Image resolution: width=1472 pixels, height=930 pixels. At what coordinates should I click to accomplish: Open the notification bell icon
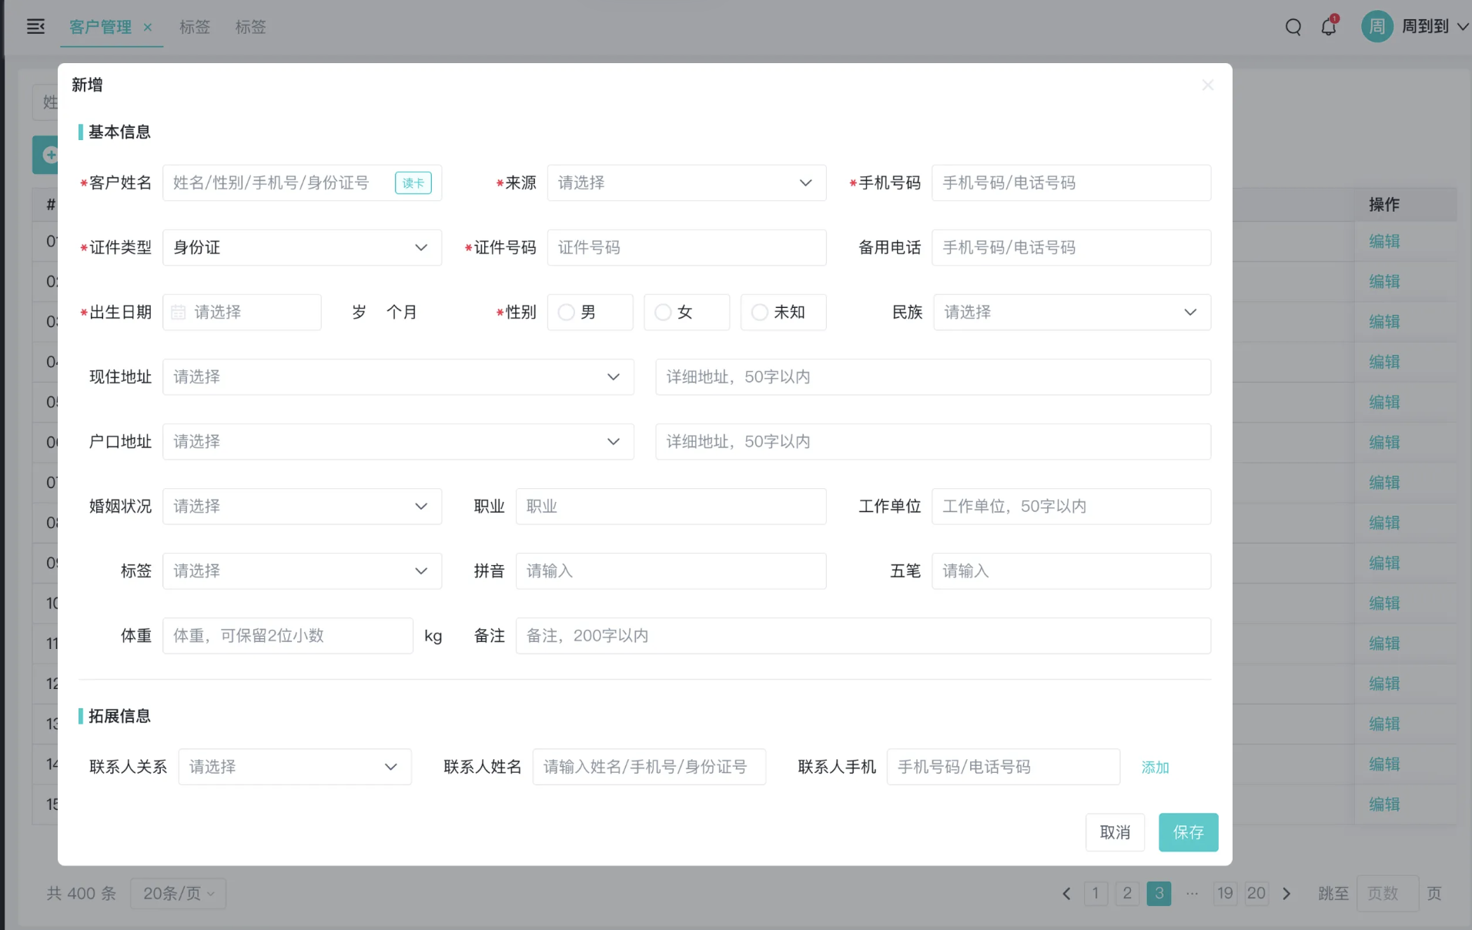coord(1329,27)
